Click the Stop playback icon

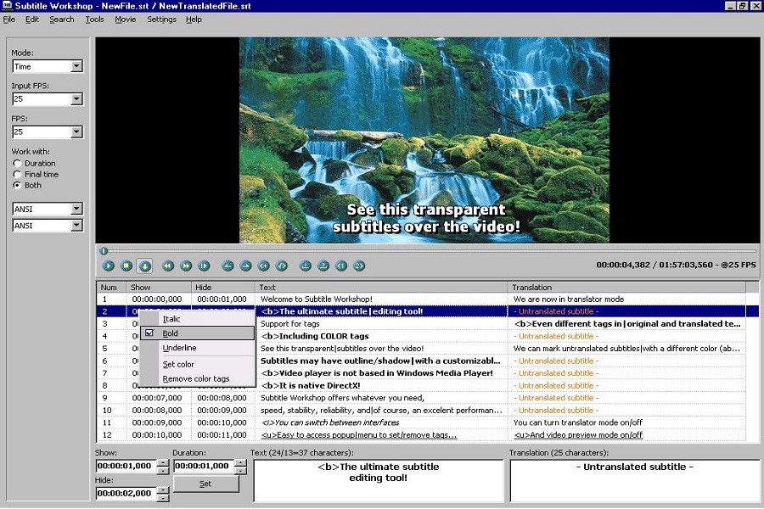[126, 266]
